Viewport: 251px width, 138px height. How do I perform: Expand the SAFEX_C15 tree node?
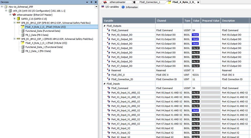[14, 19]
